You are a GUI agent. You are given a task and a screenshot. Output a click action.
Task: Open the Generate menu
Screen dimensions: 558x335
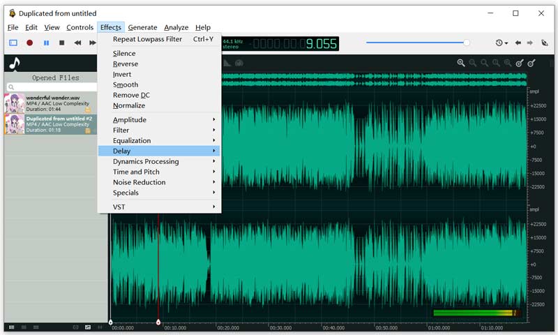coord(142,27)
